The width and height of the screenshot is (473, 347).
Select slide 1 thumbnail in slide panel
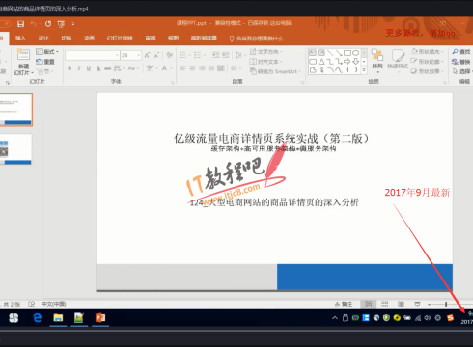pos(16,110)
